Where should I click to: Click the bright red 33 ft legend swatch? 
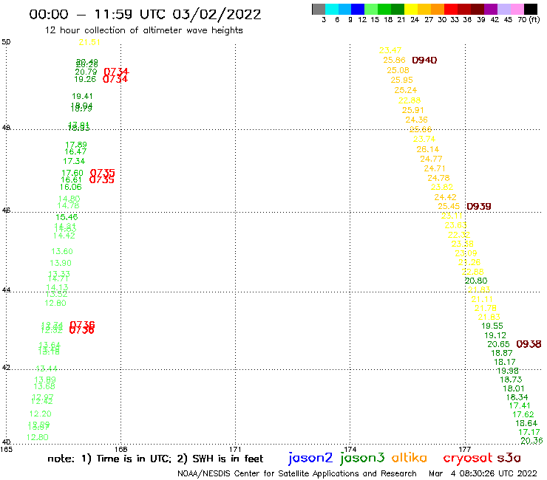pyautogui.click(x=451, y=9)
